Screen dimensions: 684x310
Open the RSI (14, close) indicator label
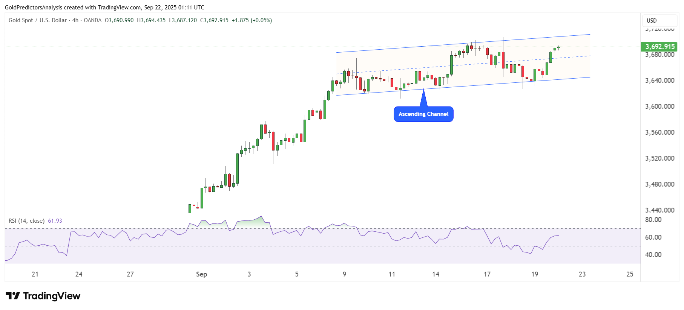click(26, 221)
